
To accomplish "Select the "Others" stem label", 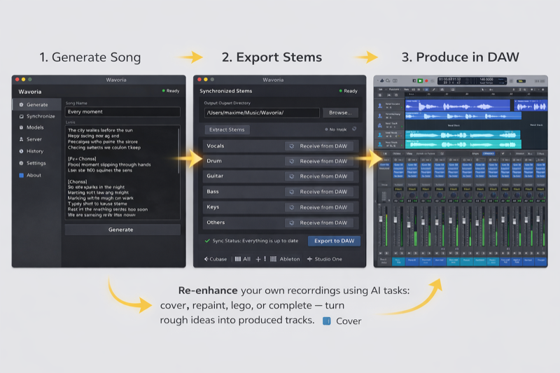I will [216, 223].
